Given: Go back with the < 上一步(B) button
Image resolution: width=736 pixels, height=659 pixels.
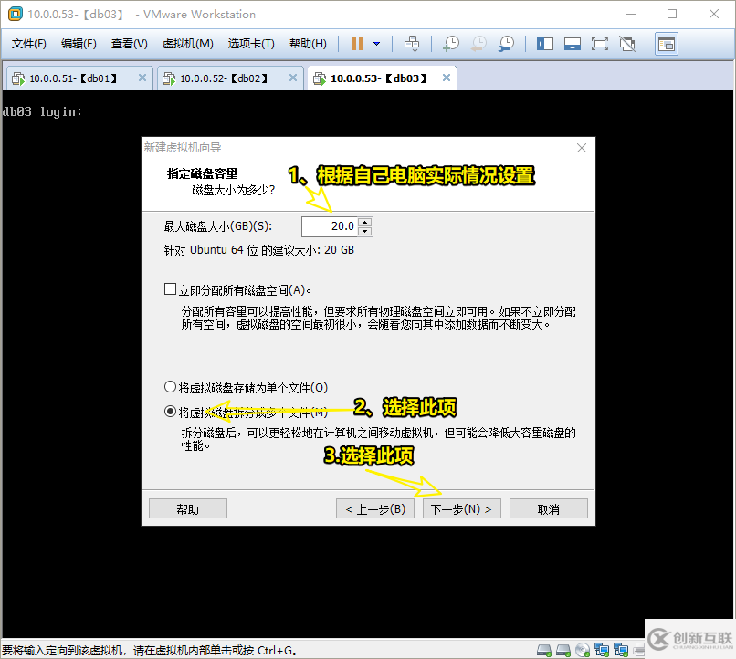Looking at the screenshot, I should coord(375,509).
